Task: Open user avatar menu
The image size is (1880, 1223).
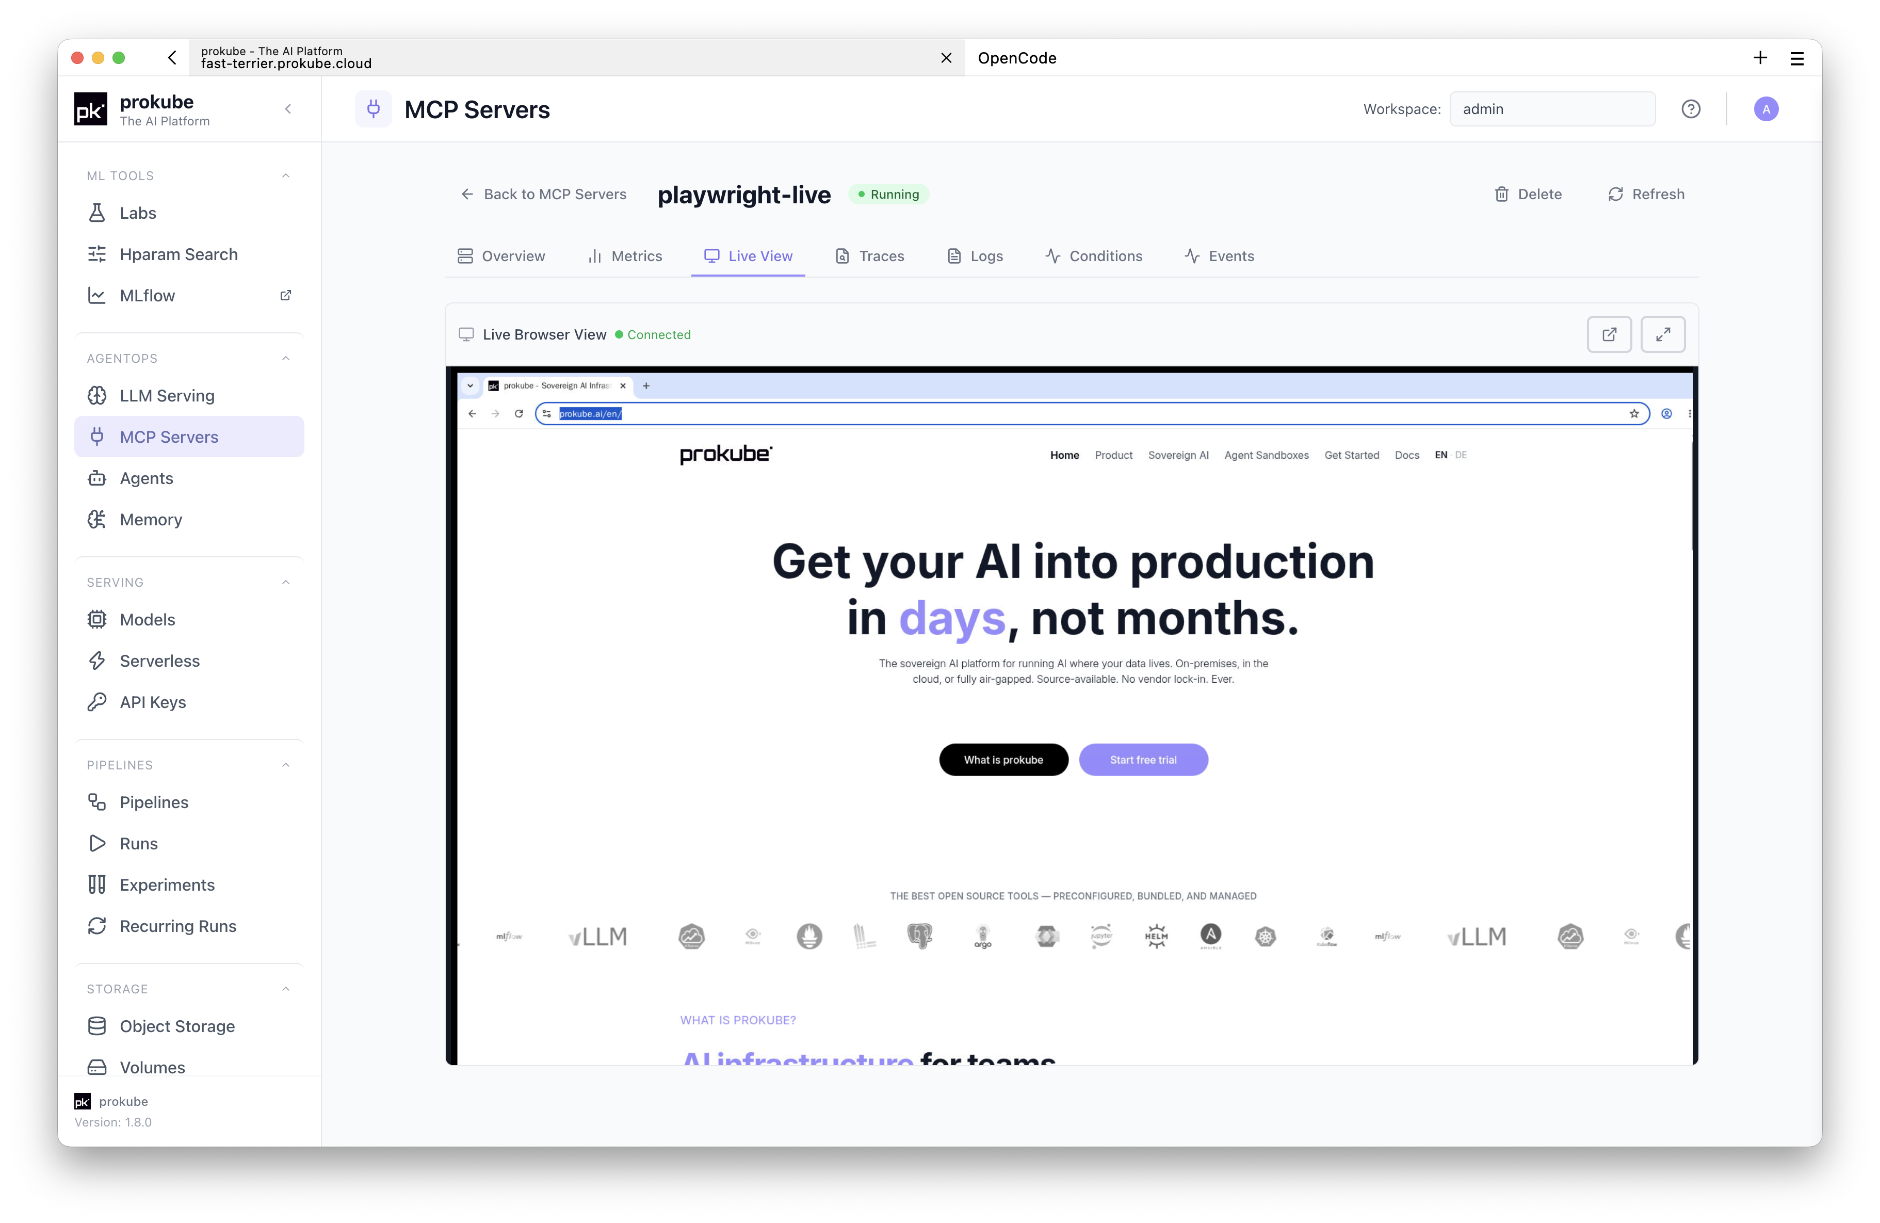Action: [1766, 109]
